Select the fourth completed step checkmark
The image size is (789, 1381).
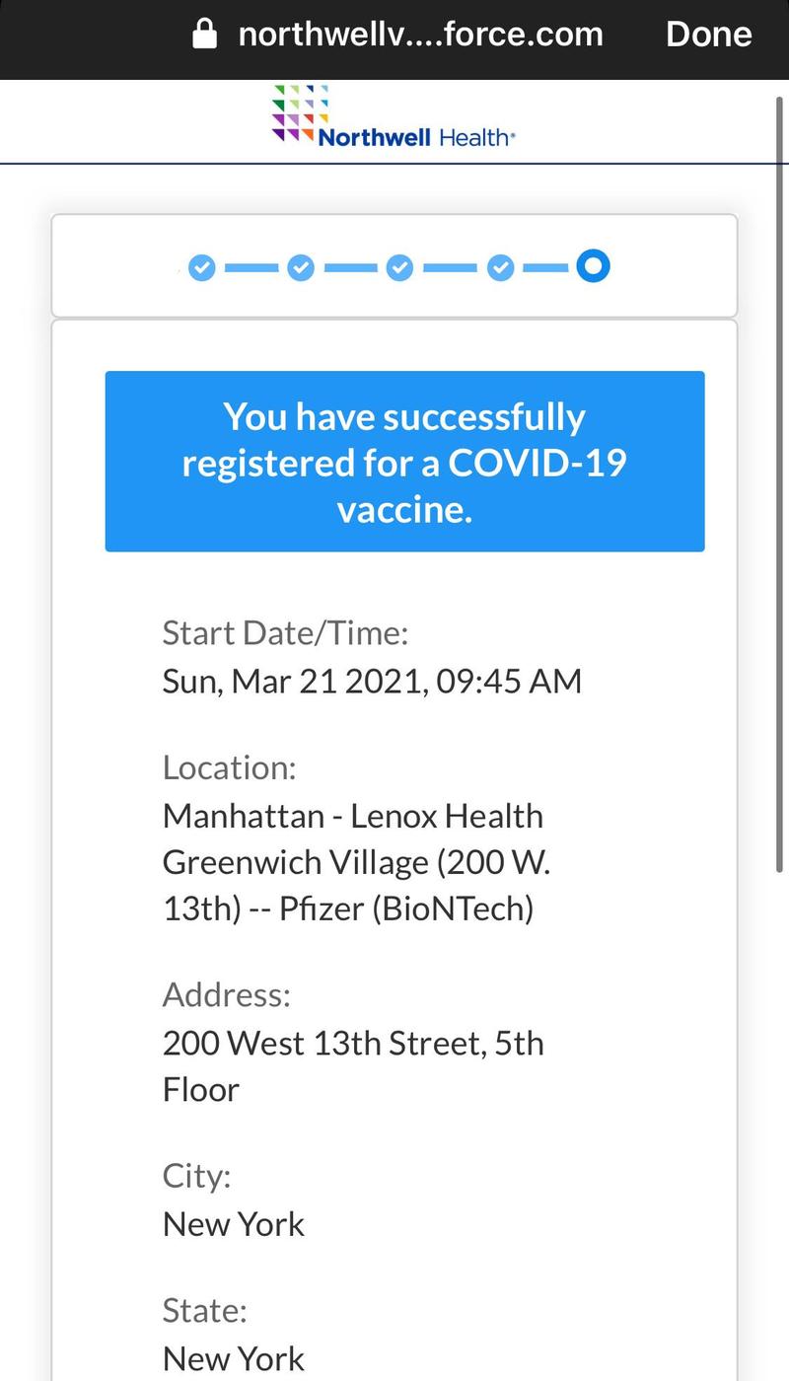tap(501, 267)
